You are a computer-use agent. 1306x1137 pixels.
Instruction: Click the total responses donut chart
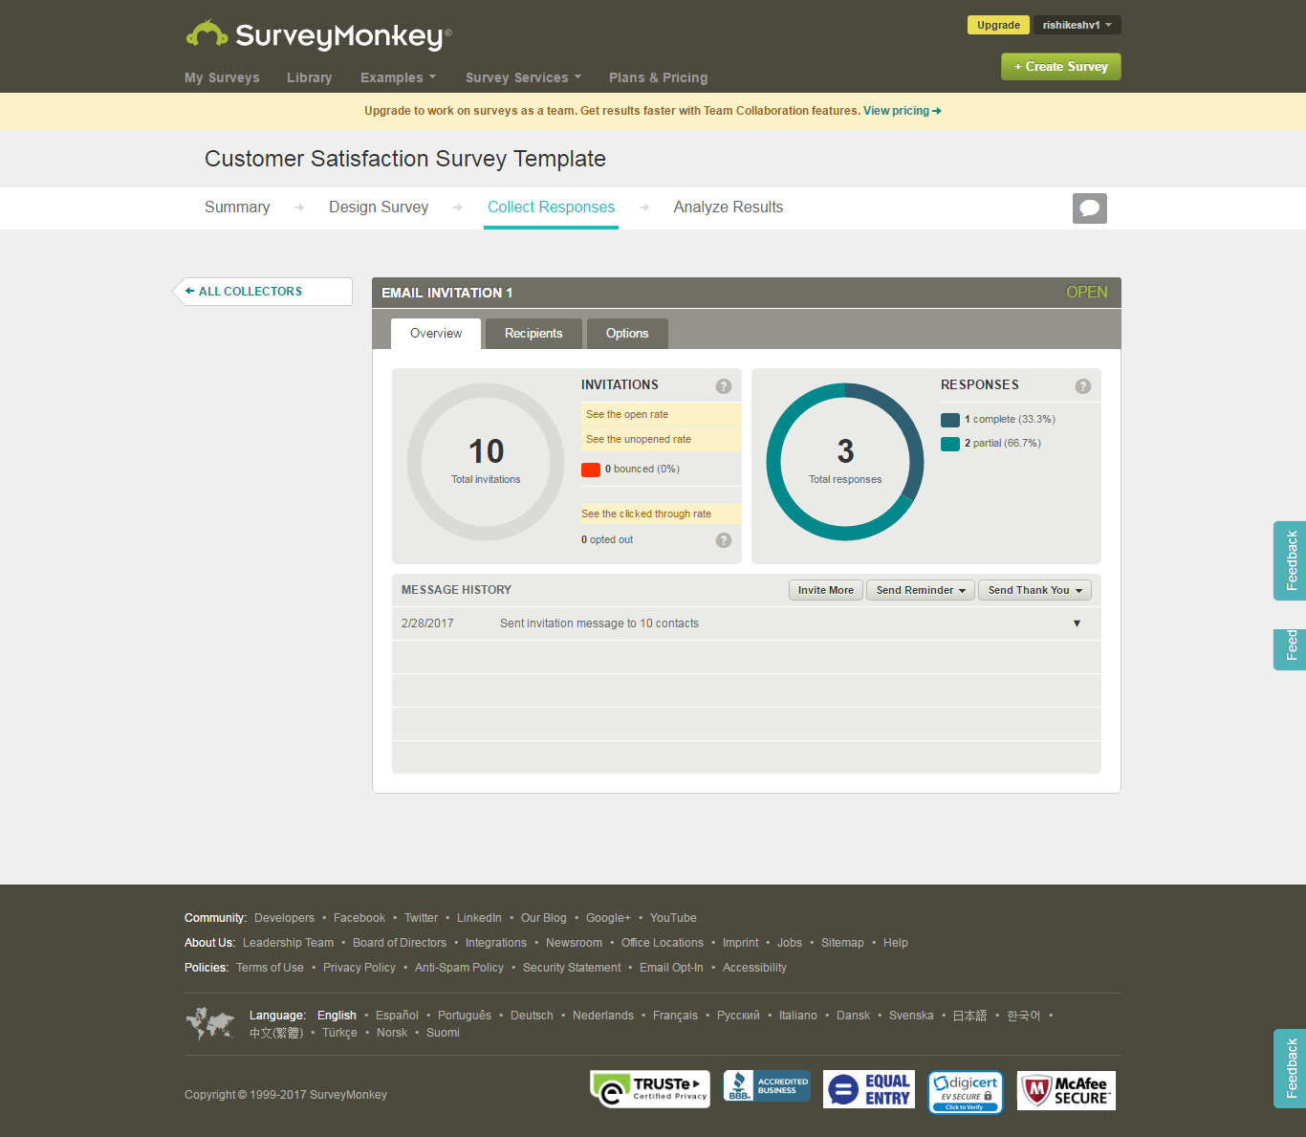coord(845,462)
